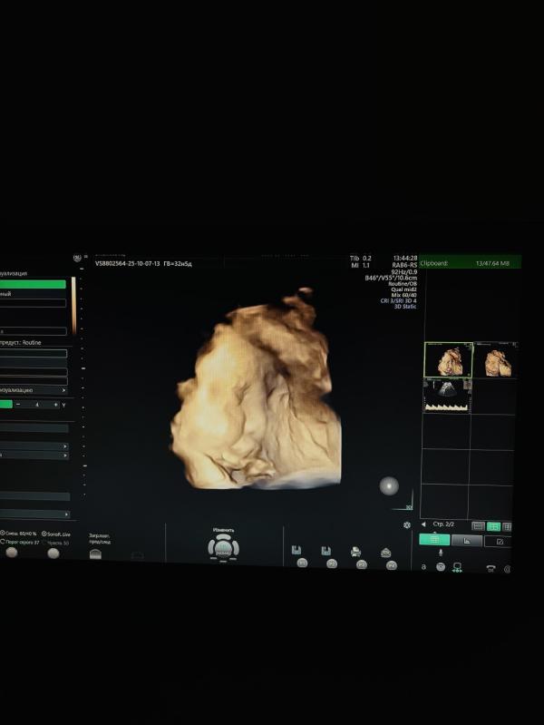Click the Изменить trackball control icon
This screenshot has height=725, width=544.
tap(223, 547)
